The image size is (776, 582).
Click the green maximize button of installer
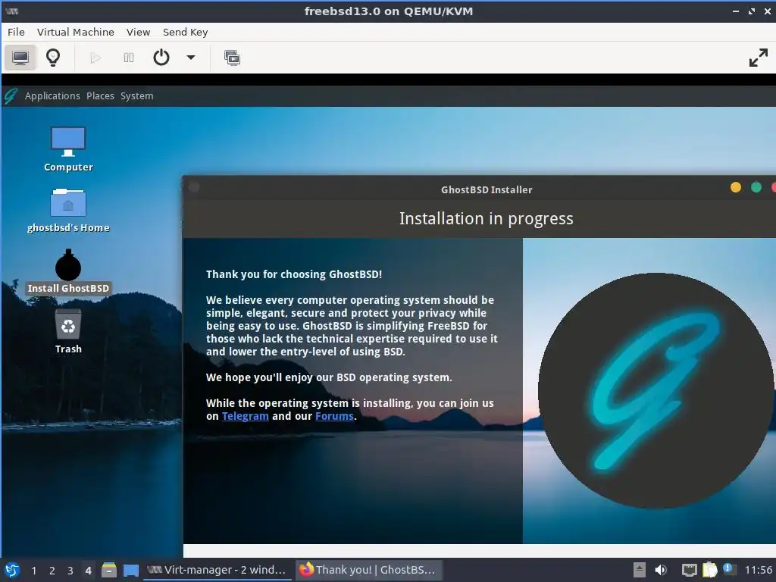756,187
